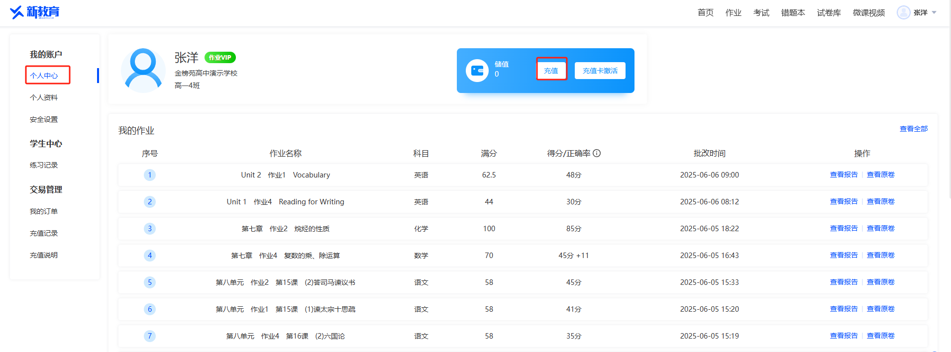View original paper for Reading for Writing
The image size is (951, 352).
(880, 201)
